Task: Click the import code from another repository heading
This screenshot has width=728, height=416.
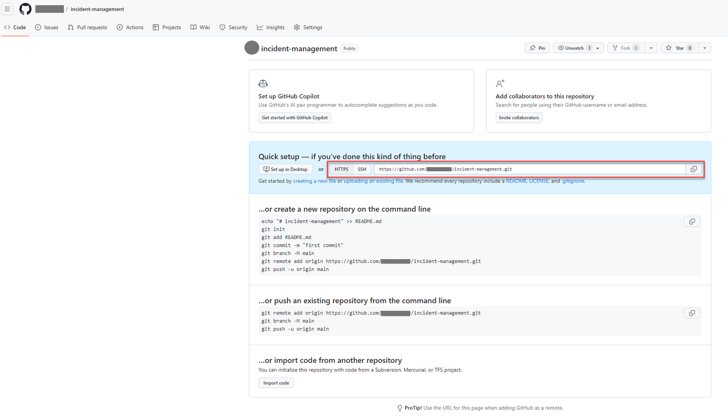Action: point(330,360)
